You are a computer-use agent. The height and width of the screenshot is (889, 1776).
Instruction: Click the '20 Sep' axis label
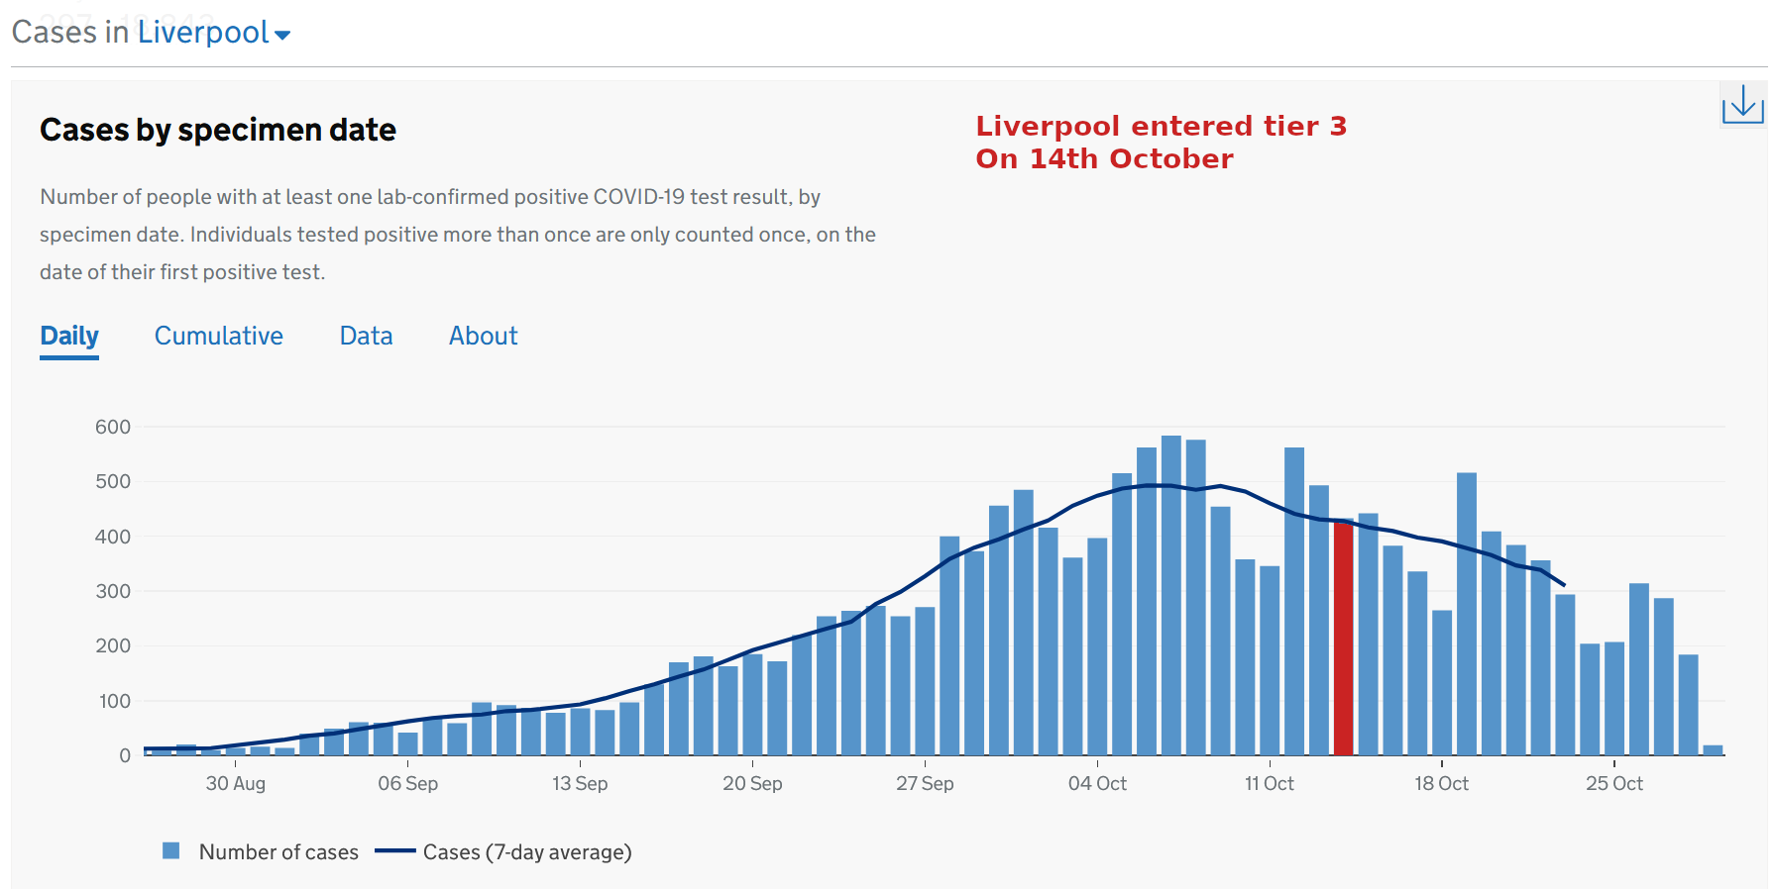pos(752,784)
